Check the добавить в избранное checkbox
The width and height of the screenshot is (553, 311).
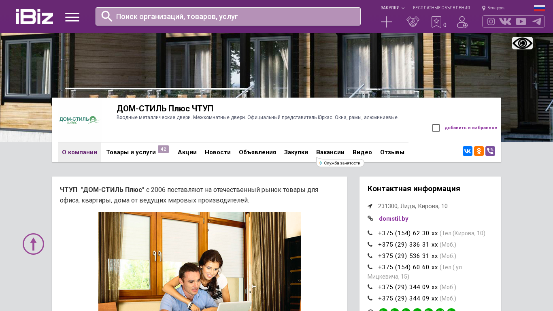(436, 128)
